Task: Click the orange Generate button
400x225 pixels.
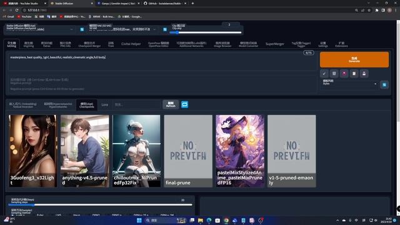Action: tap(354, 60)
